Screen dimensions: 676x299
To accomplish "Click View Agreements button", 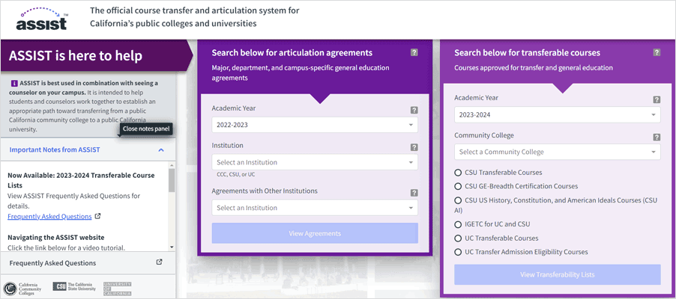I will click(x=315, y=233).
